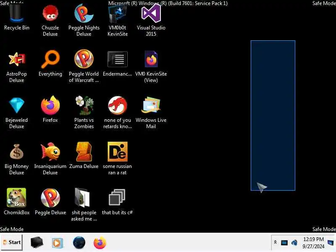Launch Windows Media Player from taskbar

[x=57, y=243]
